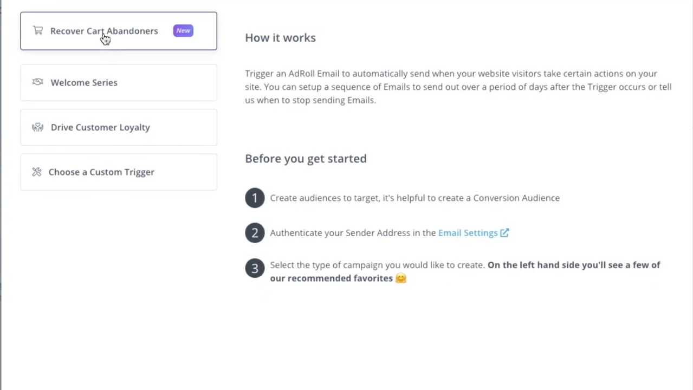The image size is (693, 390).
Task: Click the How it works heading
Action: pyautogui.click(x=280, y=37)
